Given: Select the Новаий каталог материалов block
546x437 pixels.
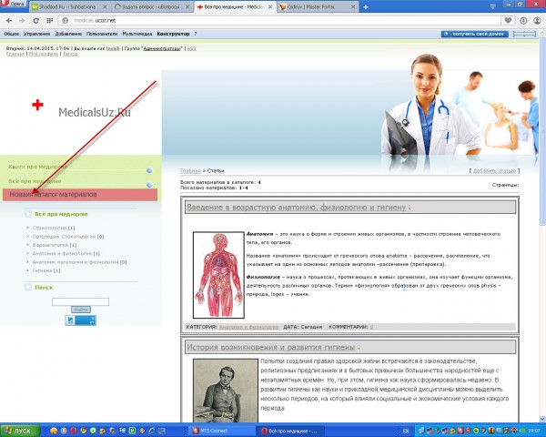Looking at the screenshot, I should [80, 195].
